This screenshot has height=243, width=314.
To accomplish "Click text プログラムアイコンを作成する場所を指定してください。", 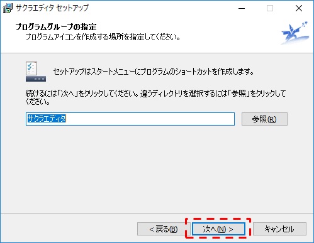I will tap(103, 37).
